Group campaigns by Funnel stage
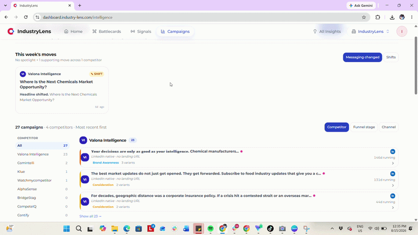 [x=364, y=127]
